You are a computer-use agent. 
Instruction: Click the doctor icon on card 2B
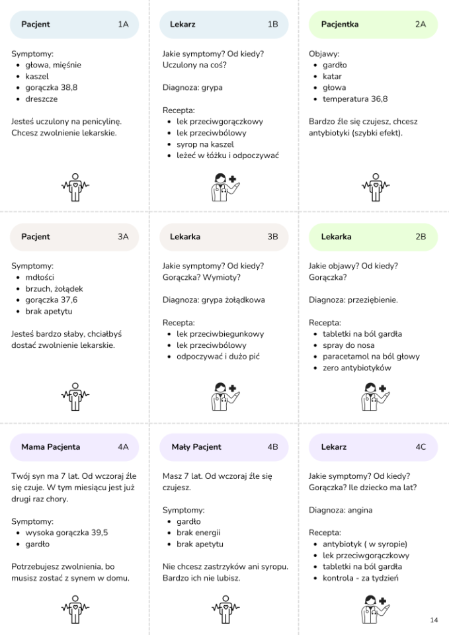tap(375, 396)
